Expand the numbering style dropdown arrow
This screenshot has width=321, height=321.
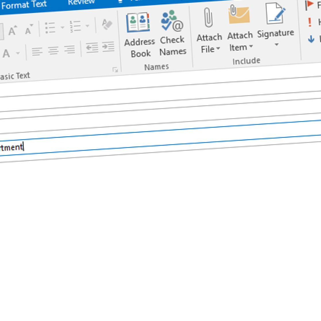(x=87, y=26)
